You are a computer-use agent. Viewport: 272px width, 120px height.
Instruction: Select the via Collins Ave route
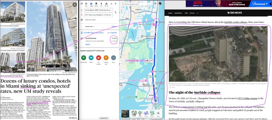pos(99,41)
